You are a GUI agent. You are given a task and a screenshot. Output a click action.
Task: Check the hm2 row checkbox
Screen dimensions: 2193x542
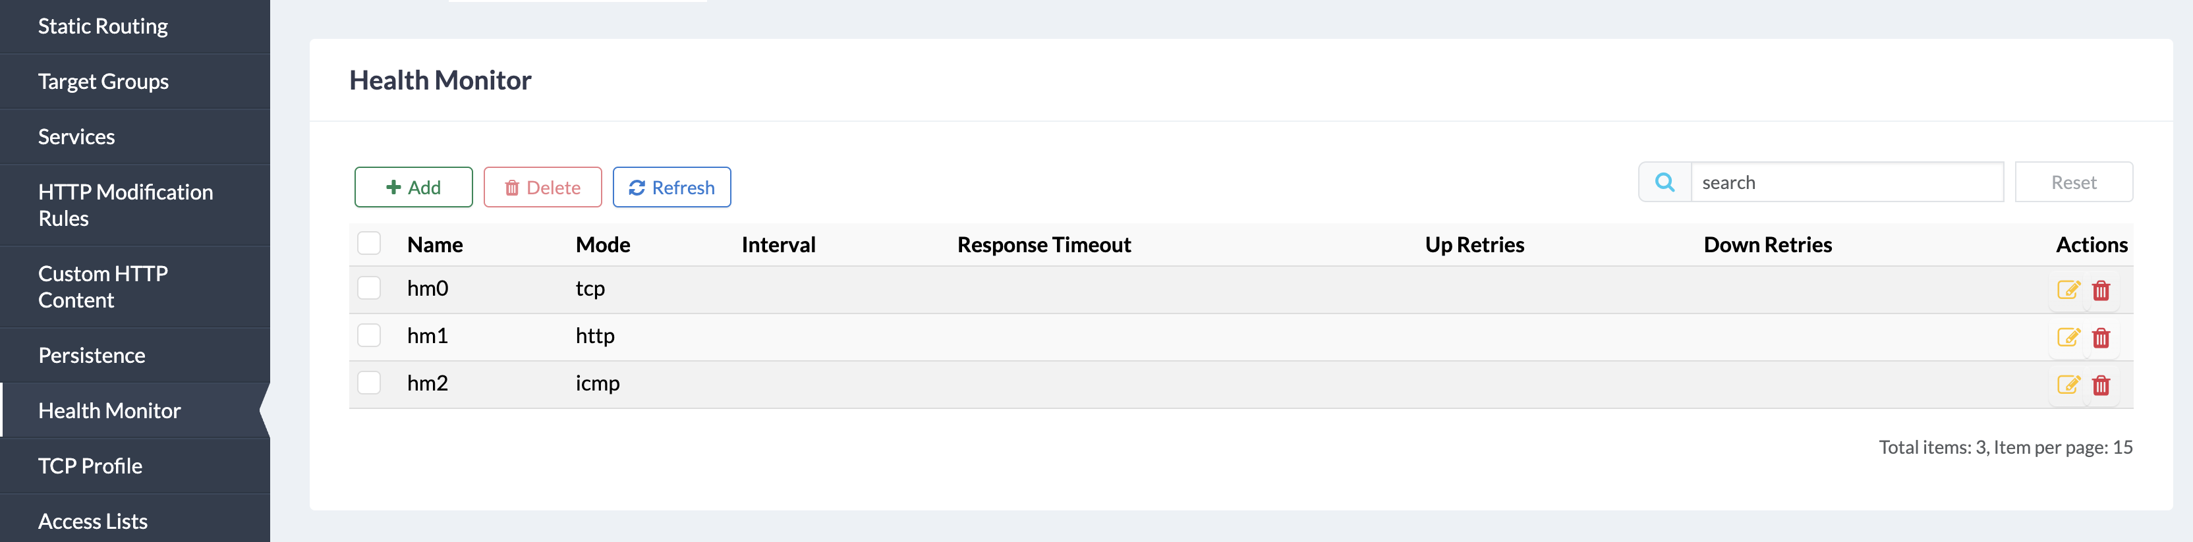click(x=370, y=383)
